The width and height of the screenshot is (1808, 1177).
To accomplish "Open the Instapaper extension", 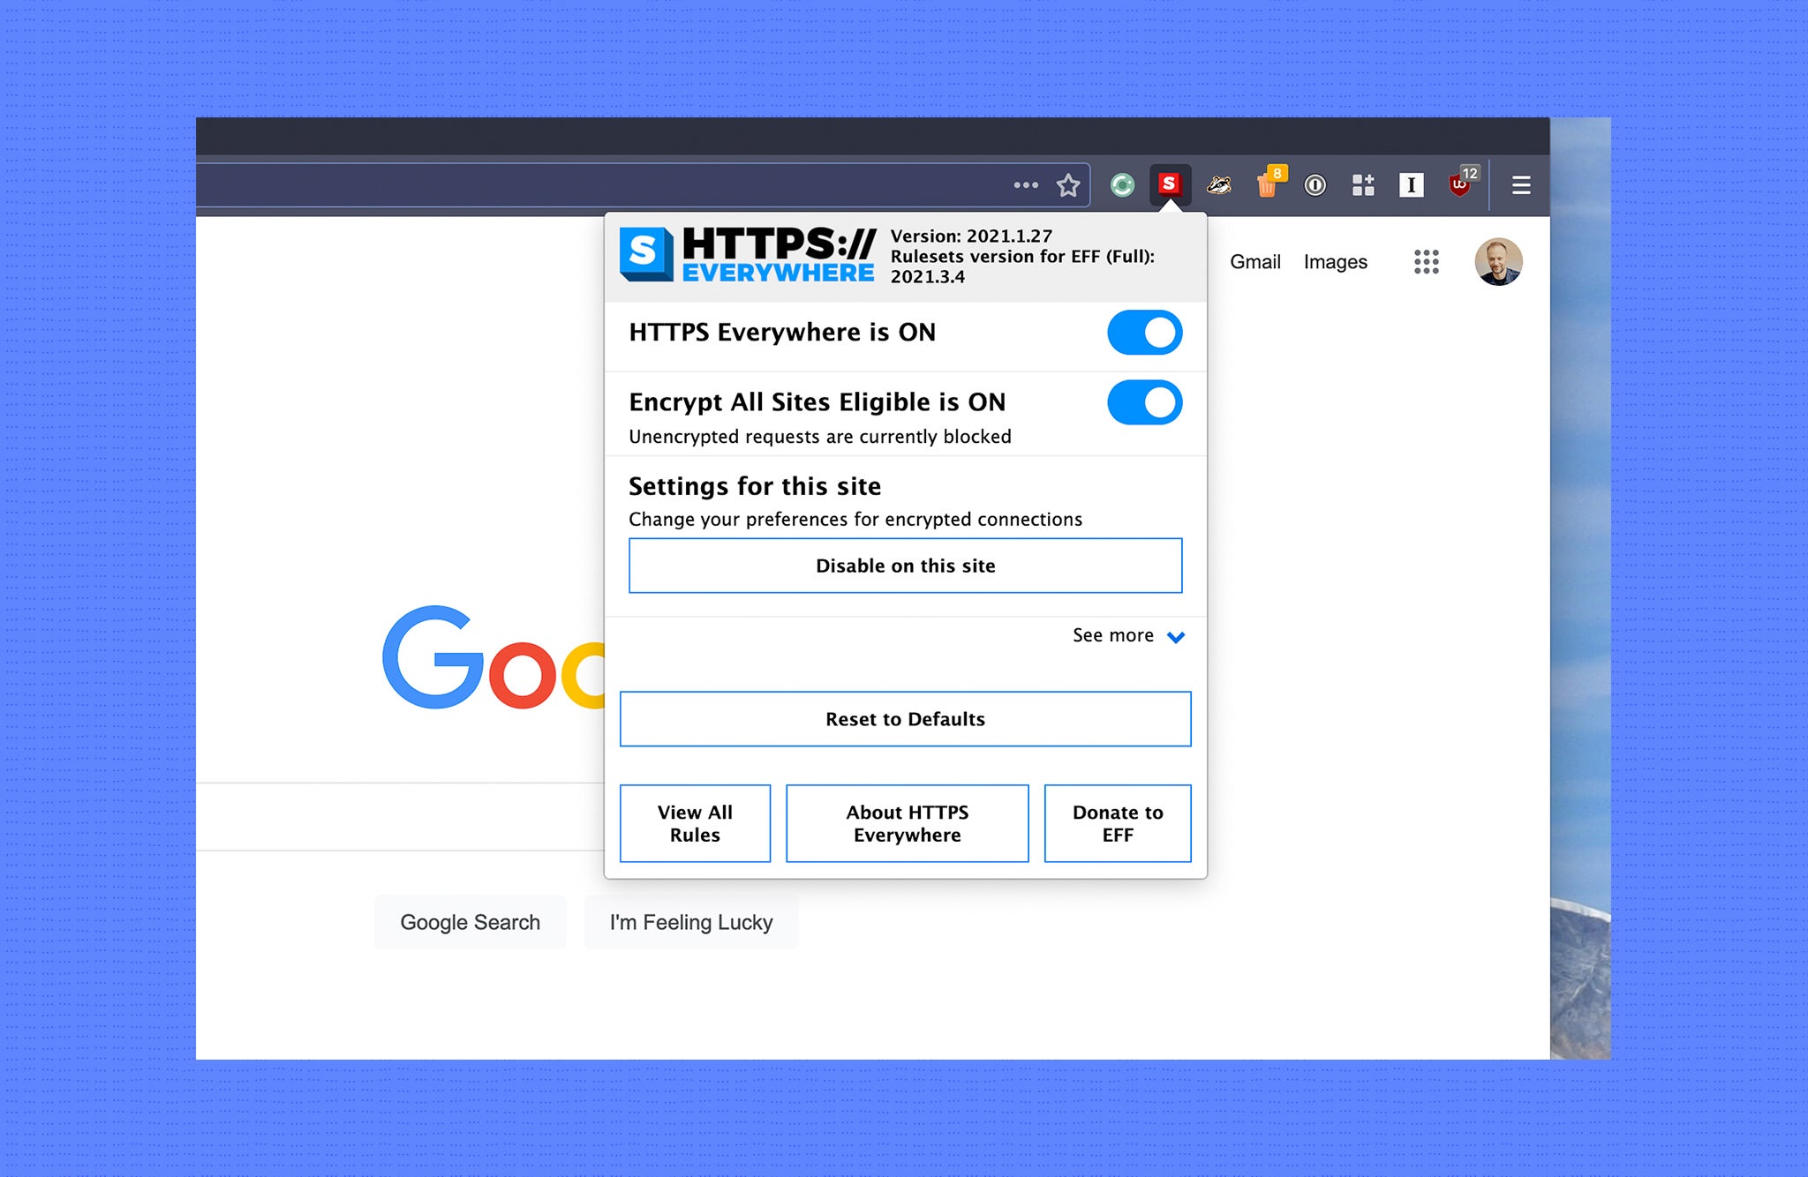I will point(1410,184).
